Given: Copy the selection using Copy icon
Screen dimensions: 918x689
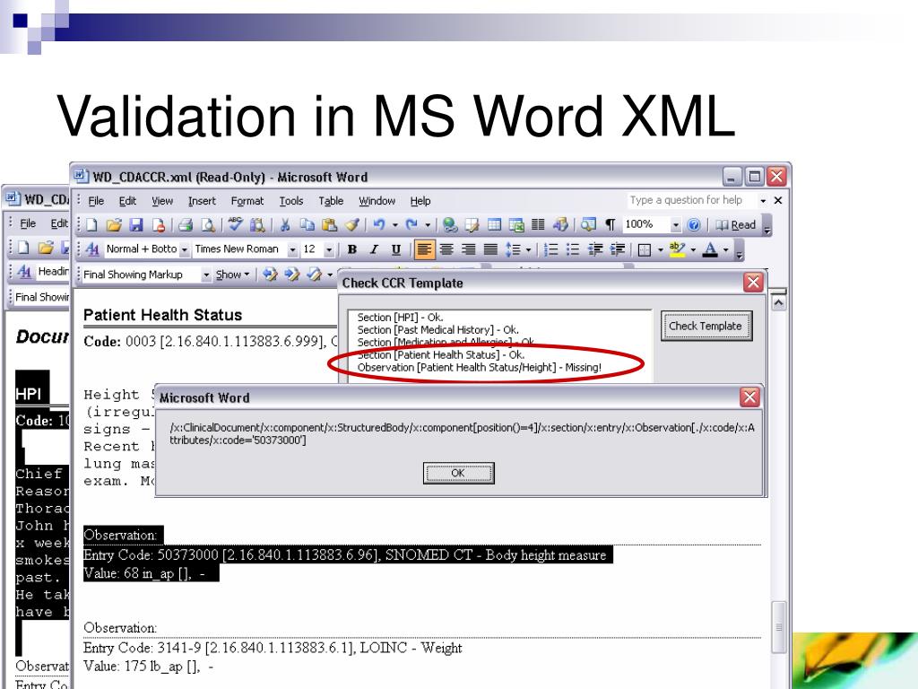Looking at the screenshot, I should click(x=307, y=225).
